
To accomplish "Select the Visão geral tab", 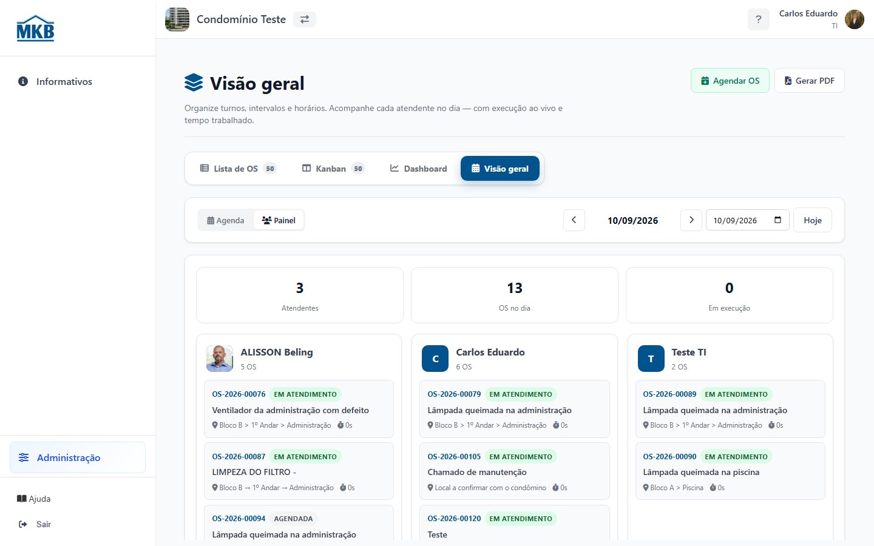I will point(500,169).
